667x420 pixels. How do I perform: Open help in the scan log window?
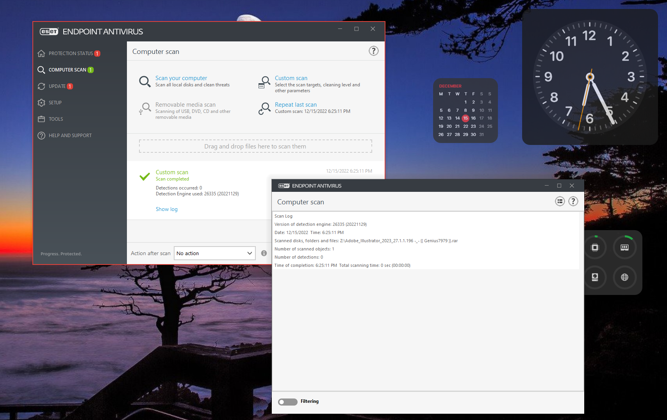click(x=573, y=201)
